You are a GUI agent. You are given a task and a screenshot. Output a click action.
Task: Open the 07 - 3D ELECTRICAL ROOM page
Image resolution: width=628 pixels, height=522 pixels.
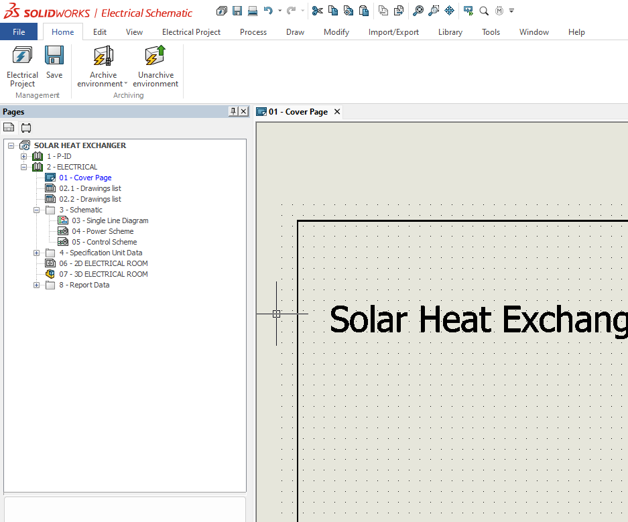point(103,274)
